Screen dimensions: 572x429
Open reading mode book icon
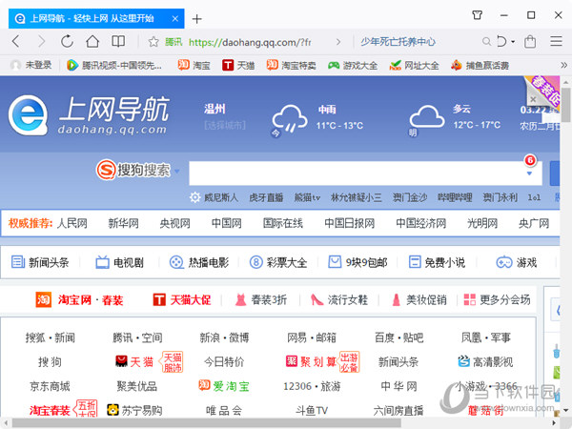coord(118,42)
